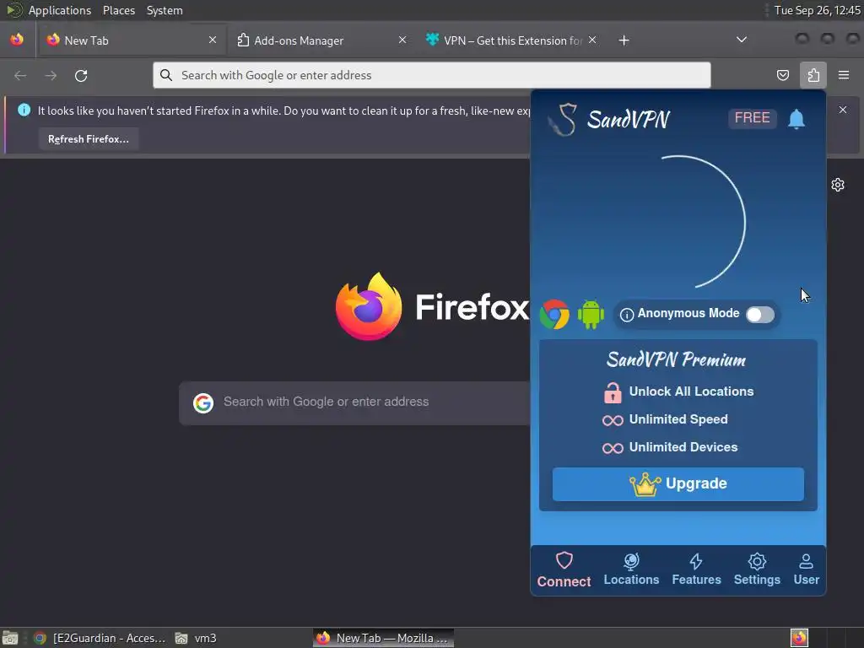
Task: Click Refresh Firefox button
Action: click(x=88, y=139)
